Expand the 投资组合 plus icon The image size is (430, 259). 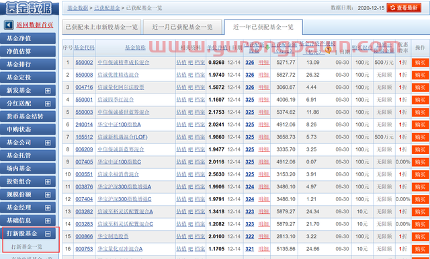tap(48, 182)
